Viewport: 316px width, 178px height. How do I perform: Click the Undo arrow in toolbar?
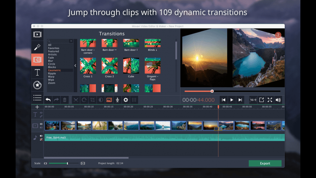click(x=48, y=100)
